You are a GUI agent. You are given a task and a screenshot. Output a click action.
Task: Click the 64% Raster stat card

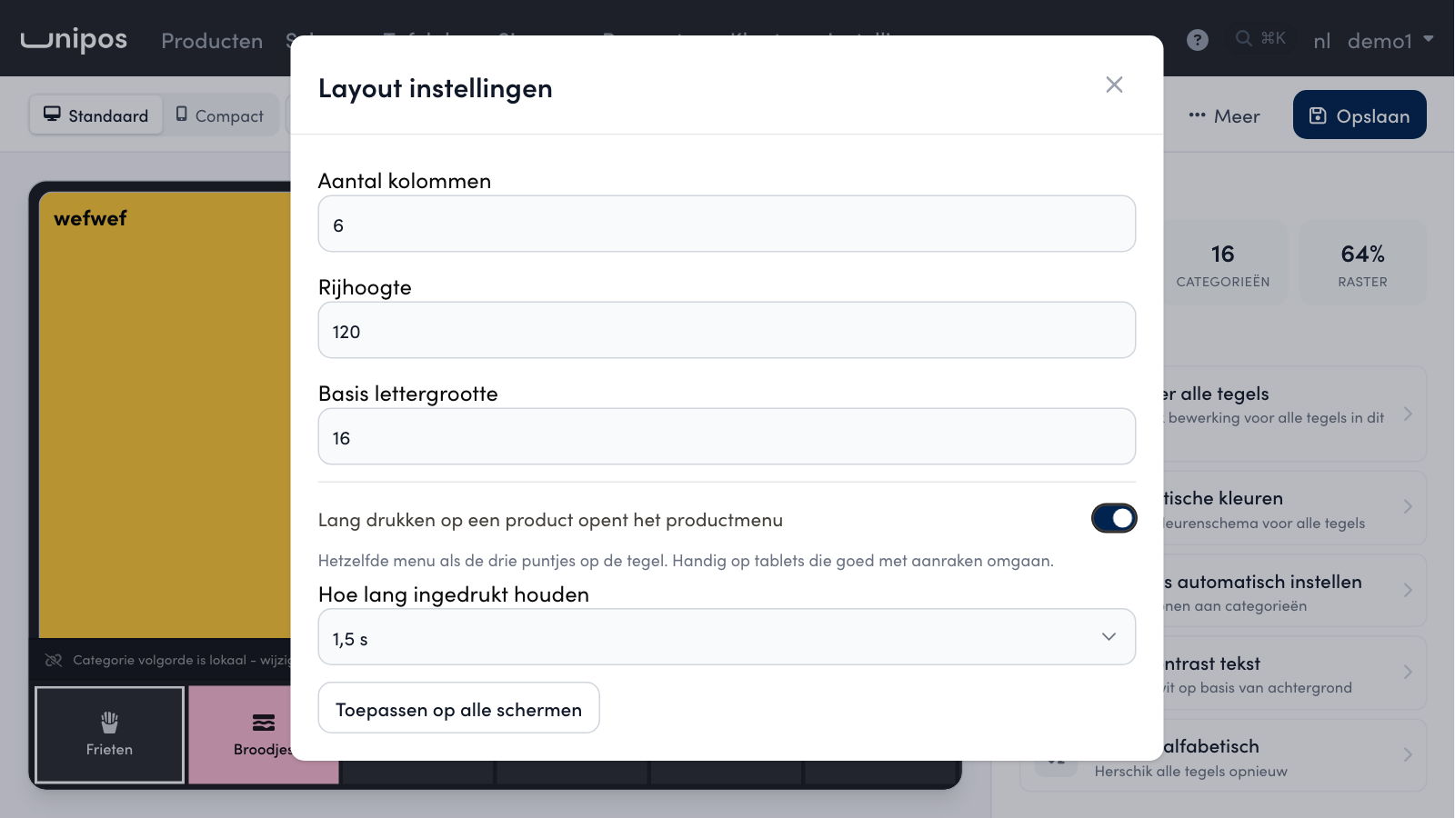[x=1362, y=263]
